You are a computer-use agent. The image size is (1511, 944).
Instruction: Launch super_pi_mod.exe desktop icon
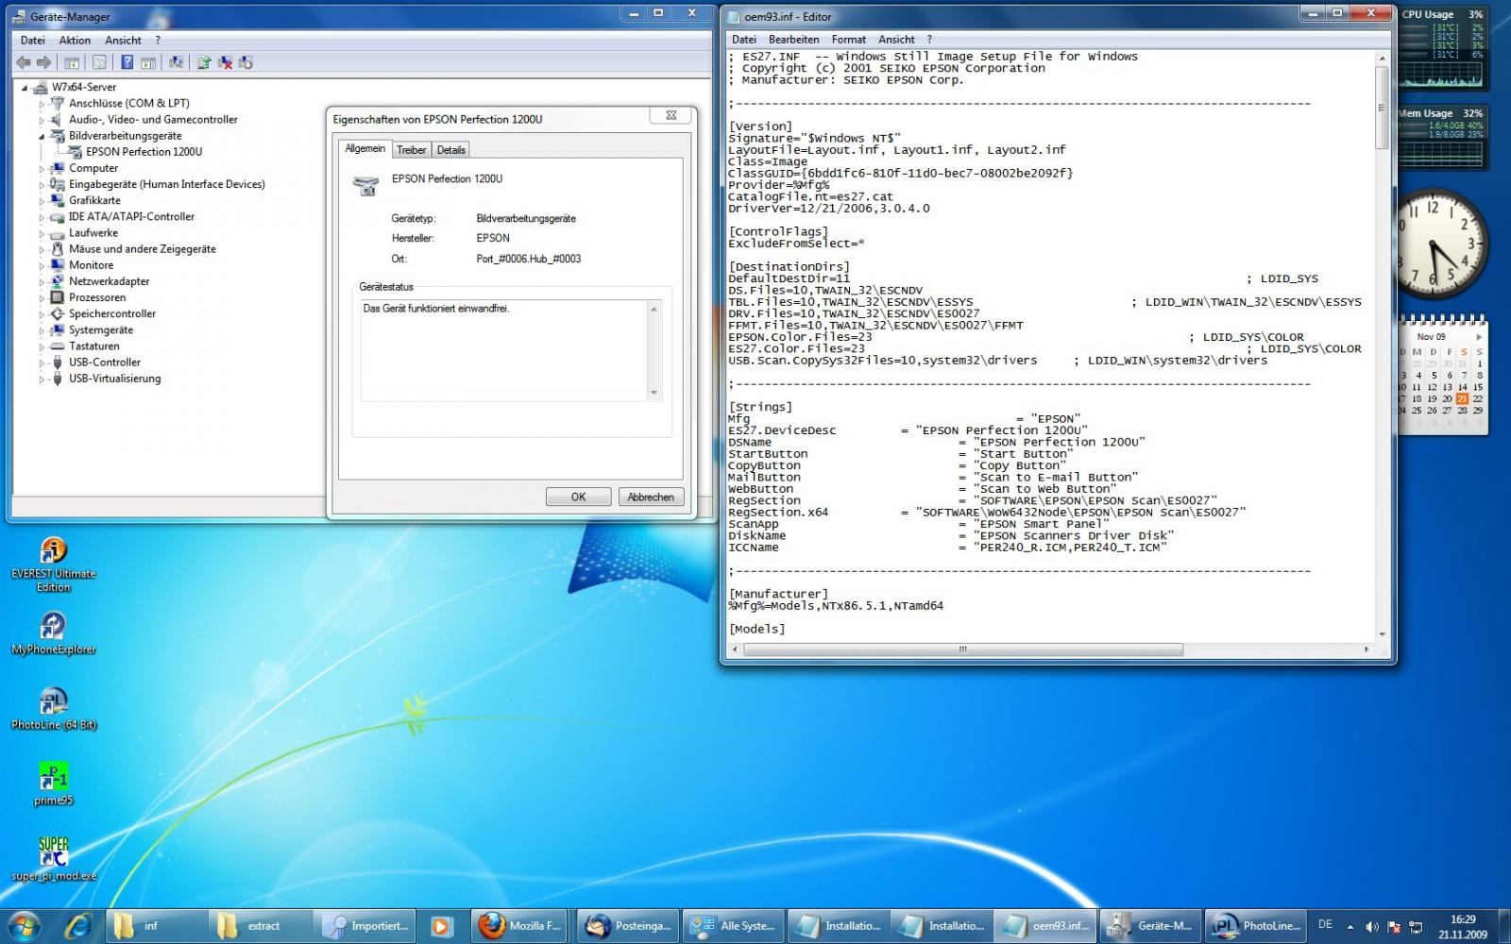pos(53,858)
